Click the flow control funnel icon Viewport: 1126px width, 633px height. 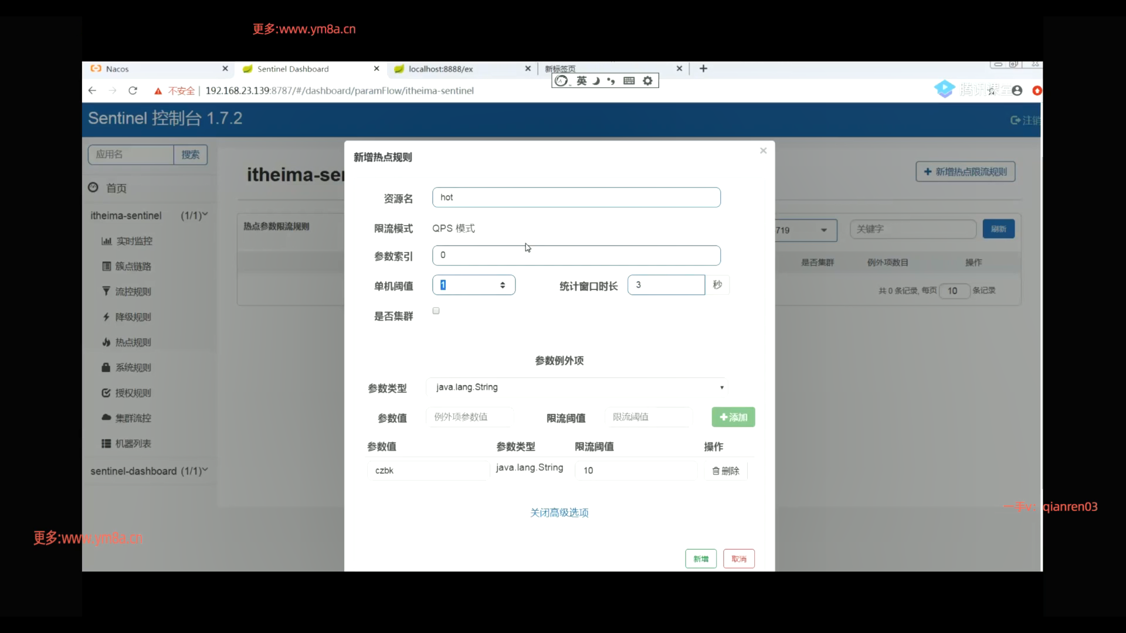pyautogui.click(x=106, y=291)
